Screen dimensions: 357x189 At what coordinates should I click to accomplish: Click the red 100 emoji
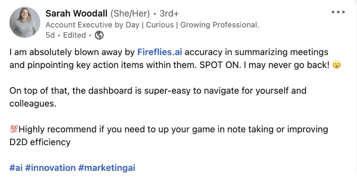click(x=14, y=129)
